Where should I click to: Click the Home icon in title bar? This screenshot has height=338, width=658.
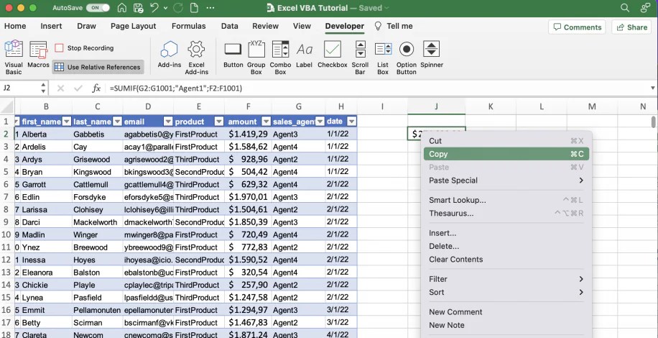tap(121, 8)
